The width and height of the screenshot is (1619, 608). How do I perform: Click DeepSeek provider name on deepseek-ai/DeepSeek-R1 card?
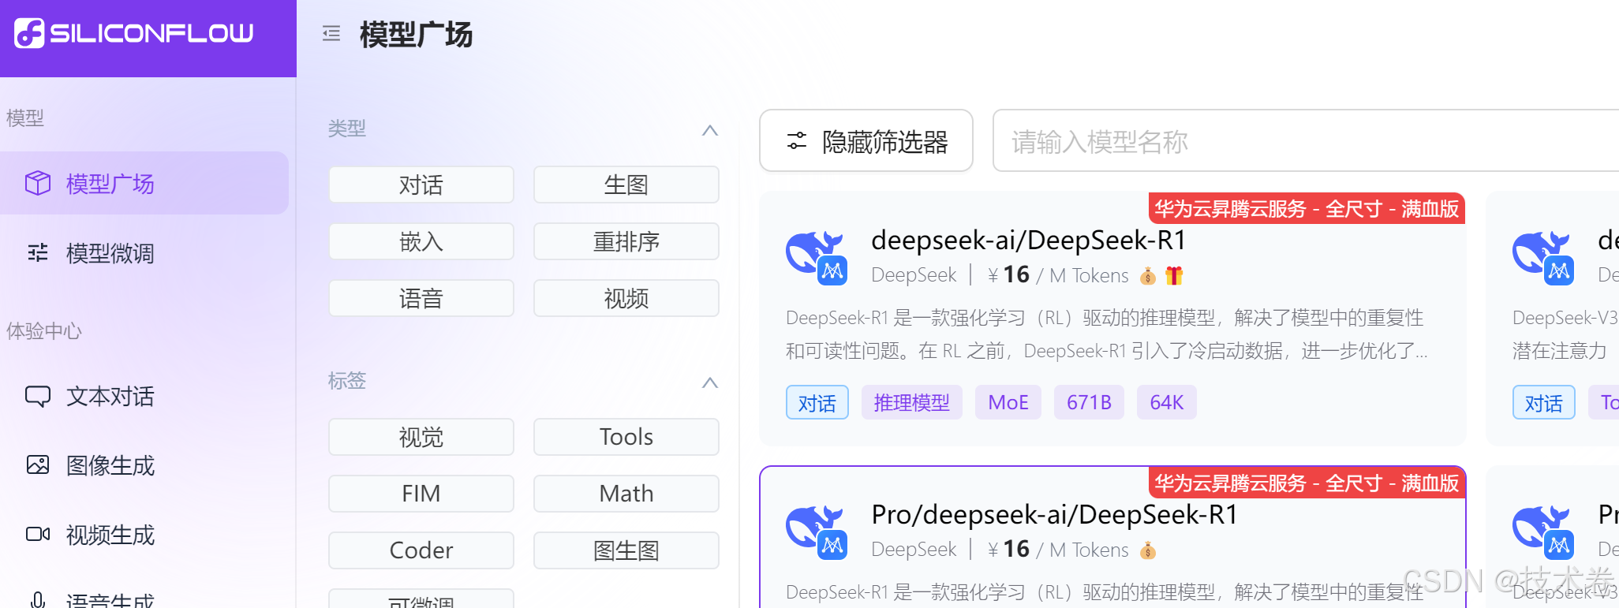(914, 275)
